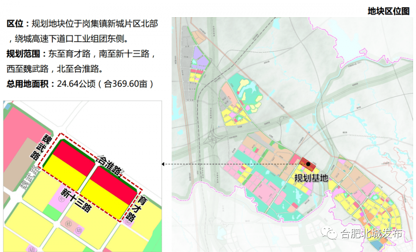416x252 pixels.
Task: Click the bold 魏武路 label on detail map
Action: [41, 147]
